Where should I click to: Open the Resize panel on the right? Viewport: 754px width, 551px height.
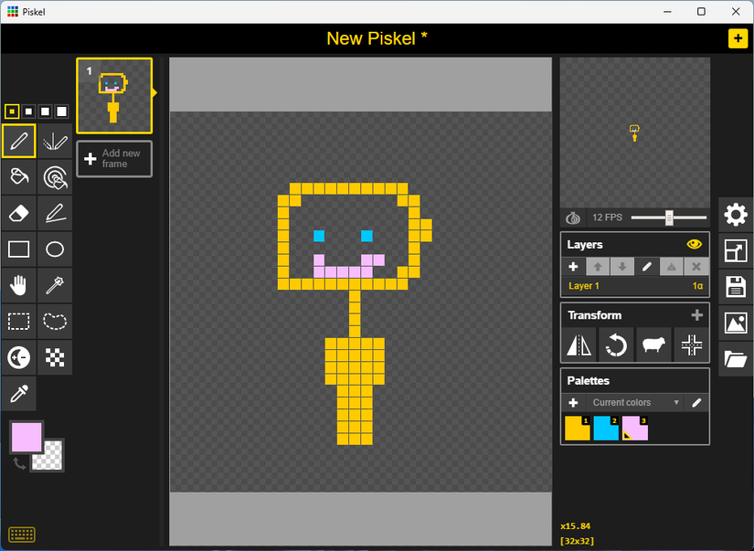coord(736,250)
